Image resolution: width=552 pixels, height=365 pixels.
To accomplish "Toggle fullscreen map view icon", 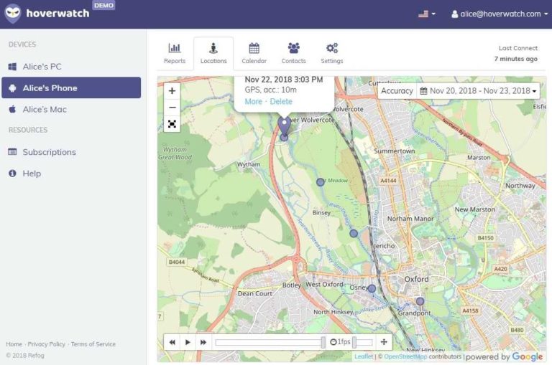I will tap(172, 124).
